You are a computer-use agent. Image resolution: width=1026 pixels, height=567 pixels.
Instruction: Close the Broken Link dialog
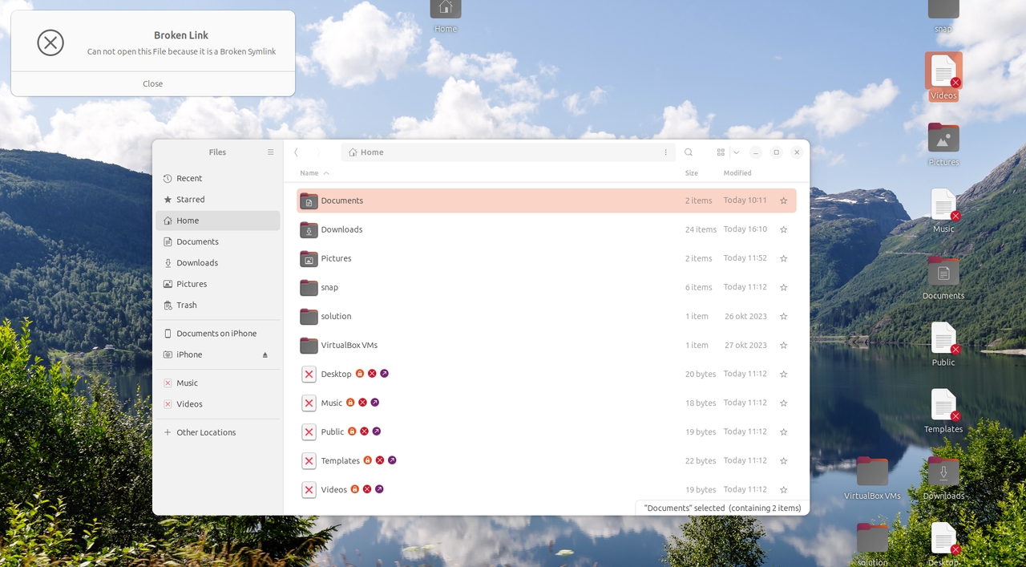point(152,83)
